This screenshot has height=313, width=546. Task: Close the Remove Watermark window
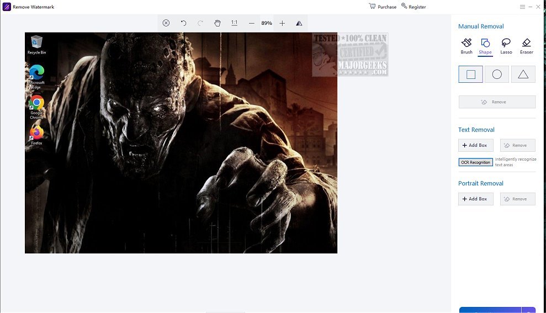tap(538, 7)
